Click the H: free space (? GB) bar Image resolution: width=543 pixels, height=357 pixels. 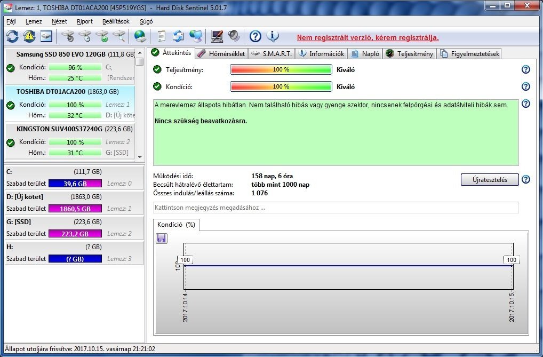coord(75,259)
